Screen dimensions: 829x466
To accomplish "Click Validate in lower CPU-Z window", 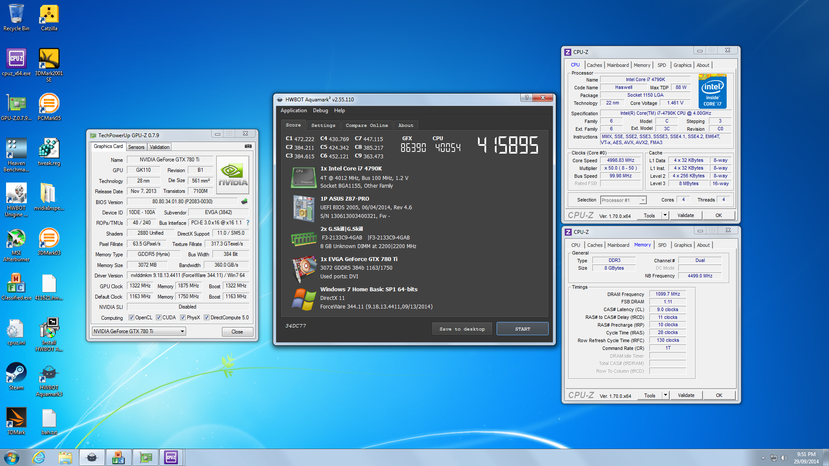I will click(x=686, y=395).
